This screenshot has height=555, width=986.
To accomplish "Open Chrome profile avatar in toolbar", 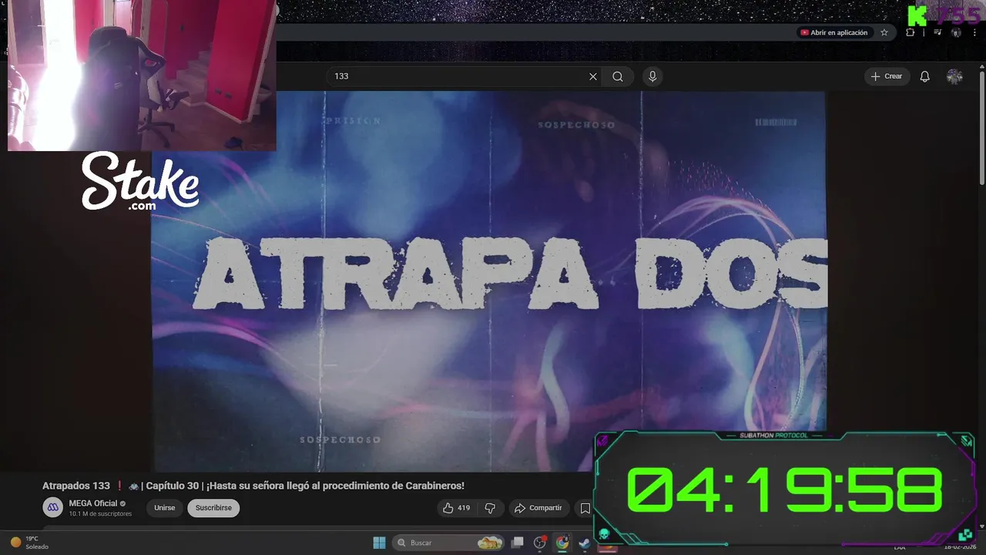I will [x=956, y=32].
